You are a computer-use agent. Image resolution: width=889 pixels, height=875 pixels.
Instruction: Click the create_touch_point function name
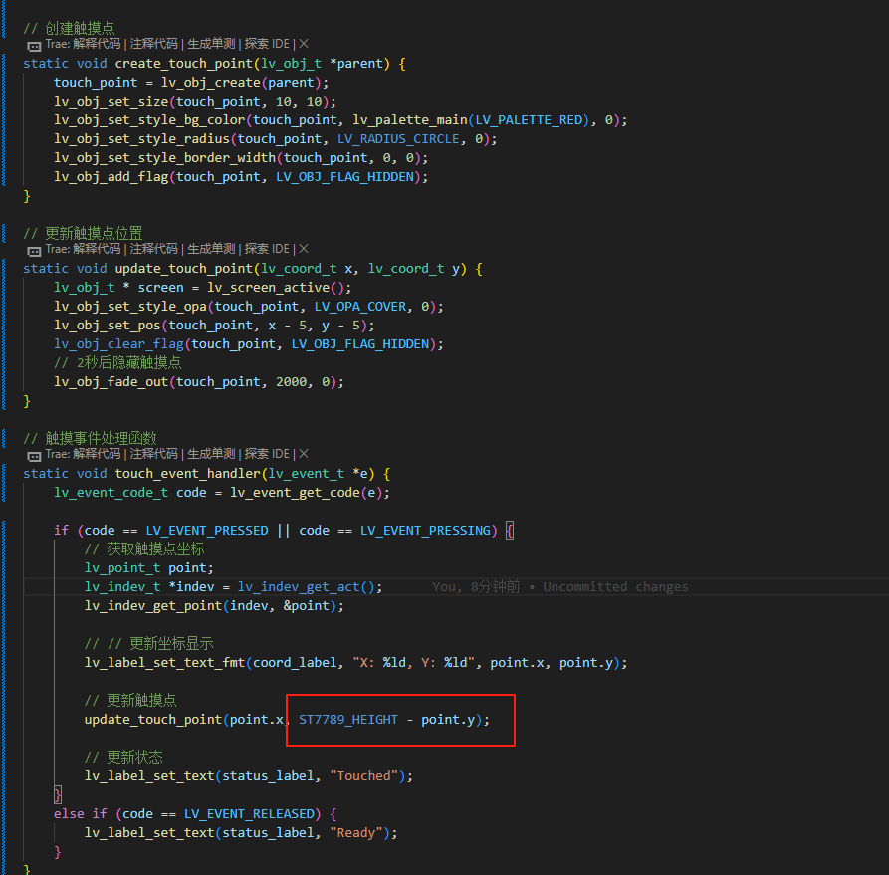(184, 64)
